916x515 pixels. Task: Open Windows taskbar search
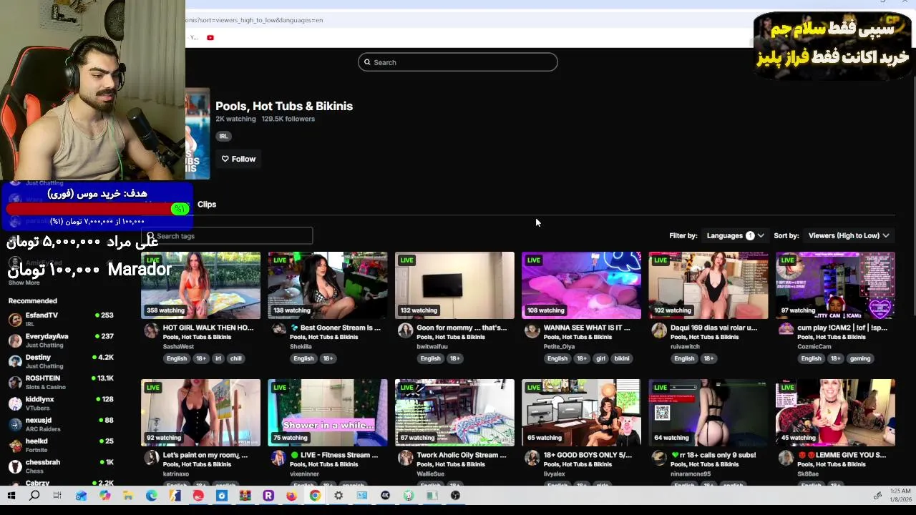(x=34, y=496)
